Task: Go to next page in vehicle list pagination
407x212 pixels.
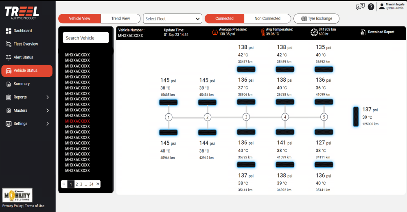Action: point(98,184)
